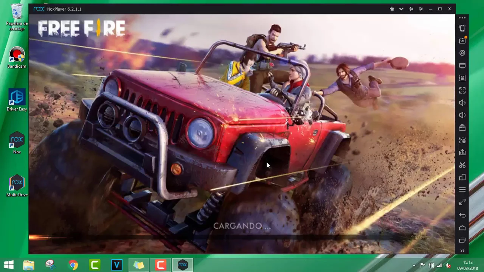The height and width of the screenshot is (272, 484).
Task: Open the Multi-instance manager icon in sidebar
Action: click(462, 178)
